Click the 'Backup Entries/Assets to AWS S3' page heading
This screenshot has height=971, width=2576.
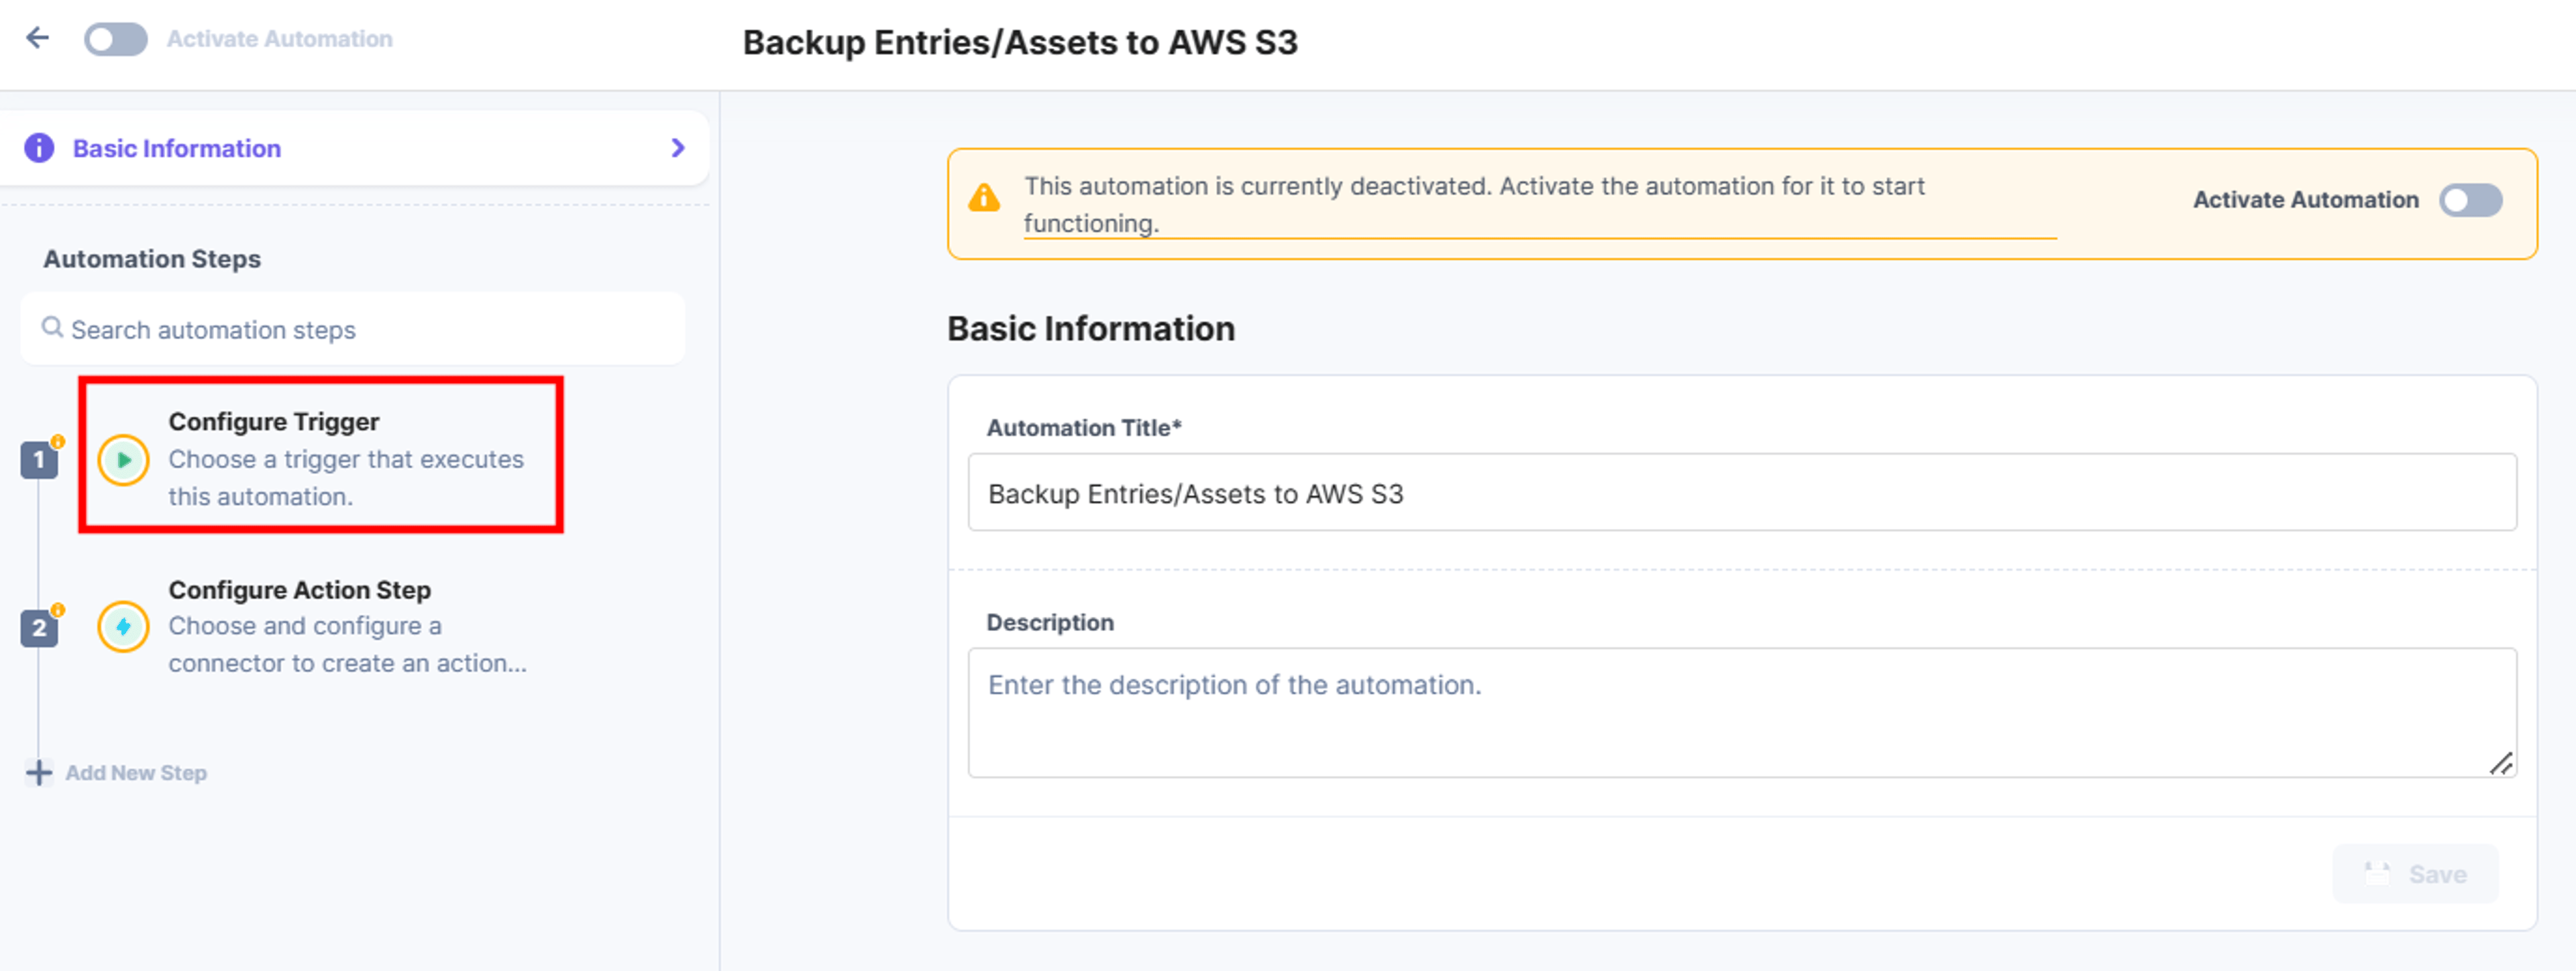(x=1020, y=42)
